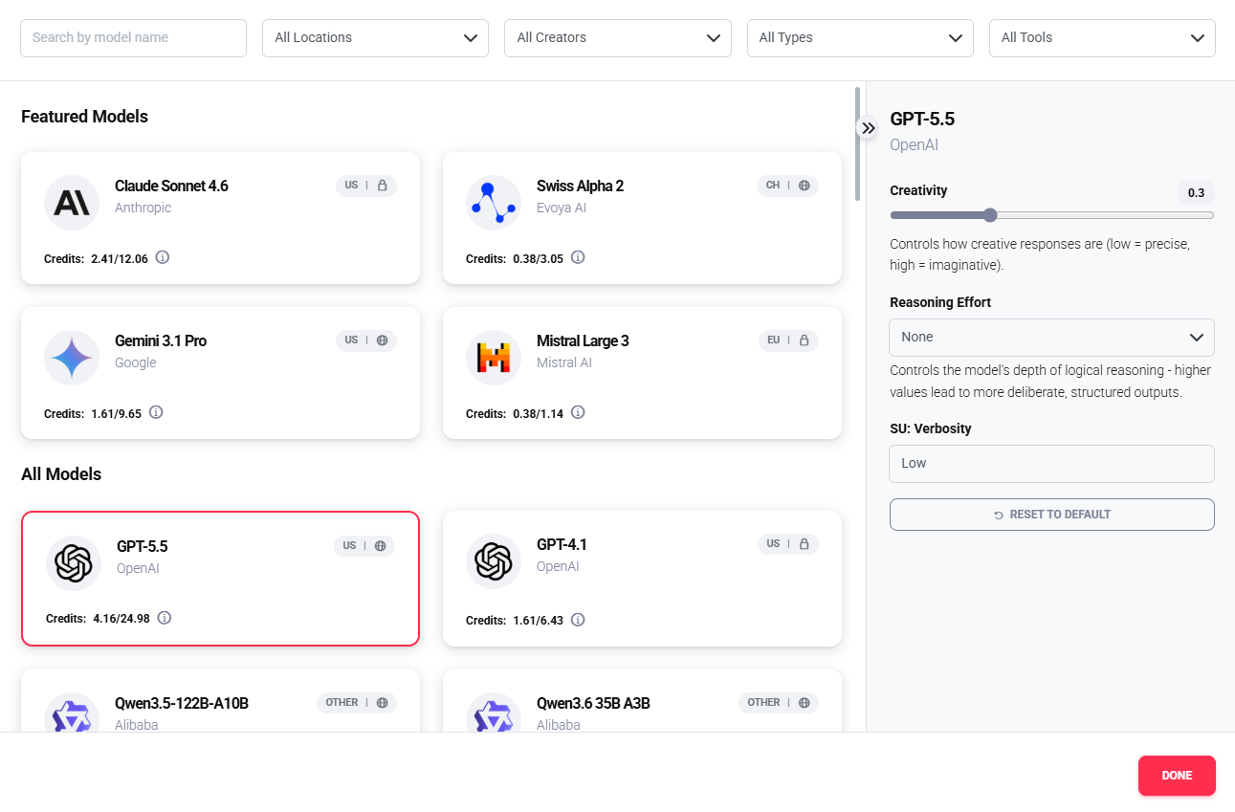Click the Evoya AI creator label
Screen dimensions: 1235x812
point(562,208)
